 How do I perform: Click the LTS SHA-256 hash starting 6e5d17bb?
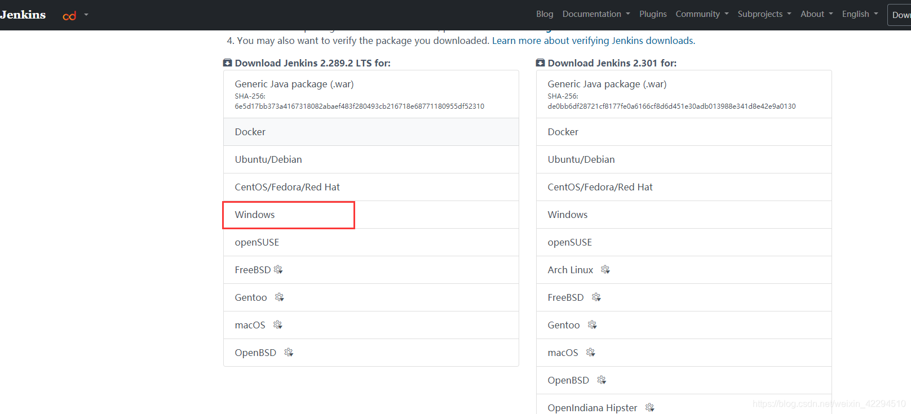pyautogui.click(x=360, y=106)
